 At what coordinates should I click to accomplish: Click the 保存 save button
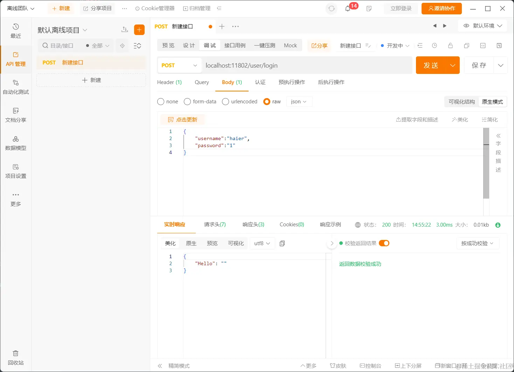coord(479,65)
